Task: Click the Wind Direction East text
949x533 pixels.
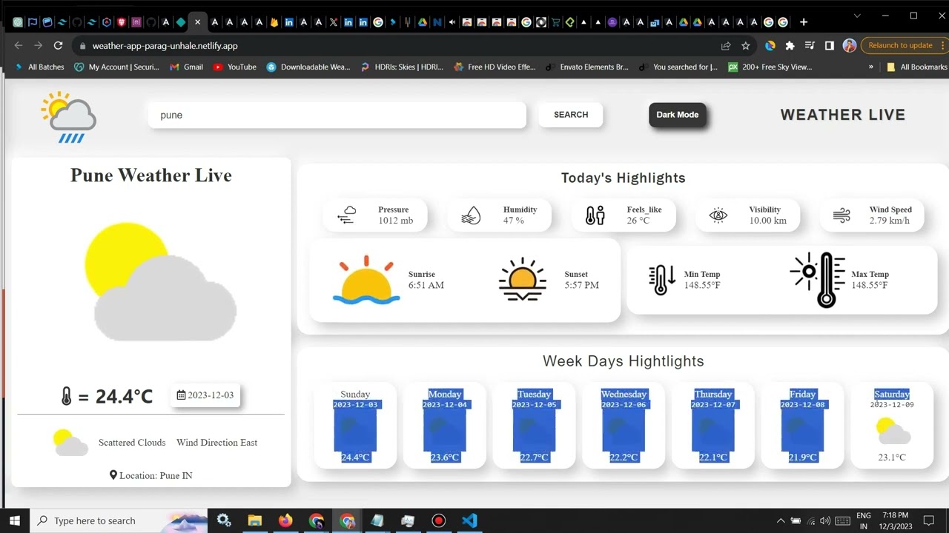Action: 217,443
